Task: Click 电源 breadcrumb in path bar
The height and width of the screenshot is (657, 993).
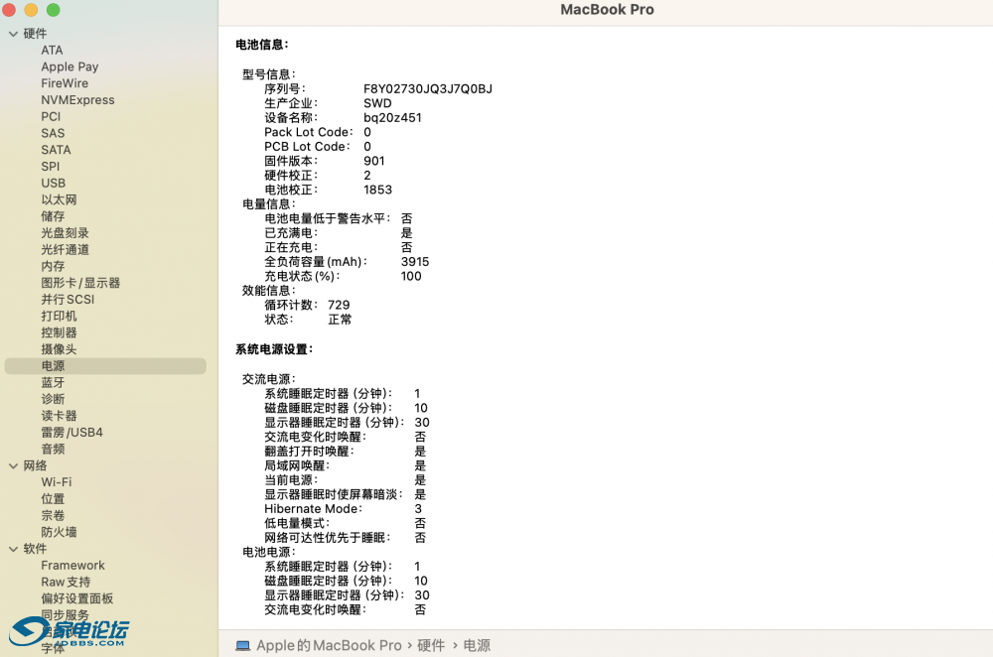Action: pos(477,646)
